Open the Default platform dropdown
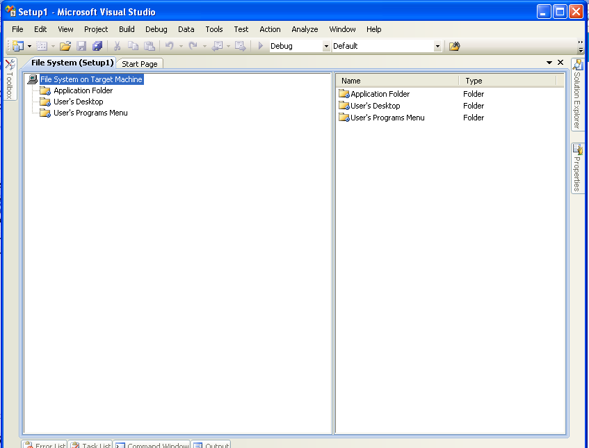Screen dimensions: 589x448 [437, 46]
